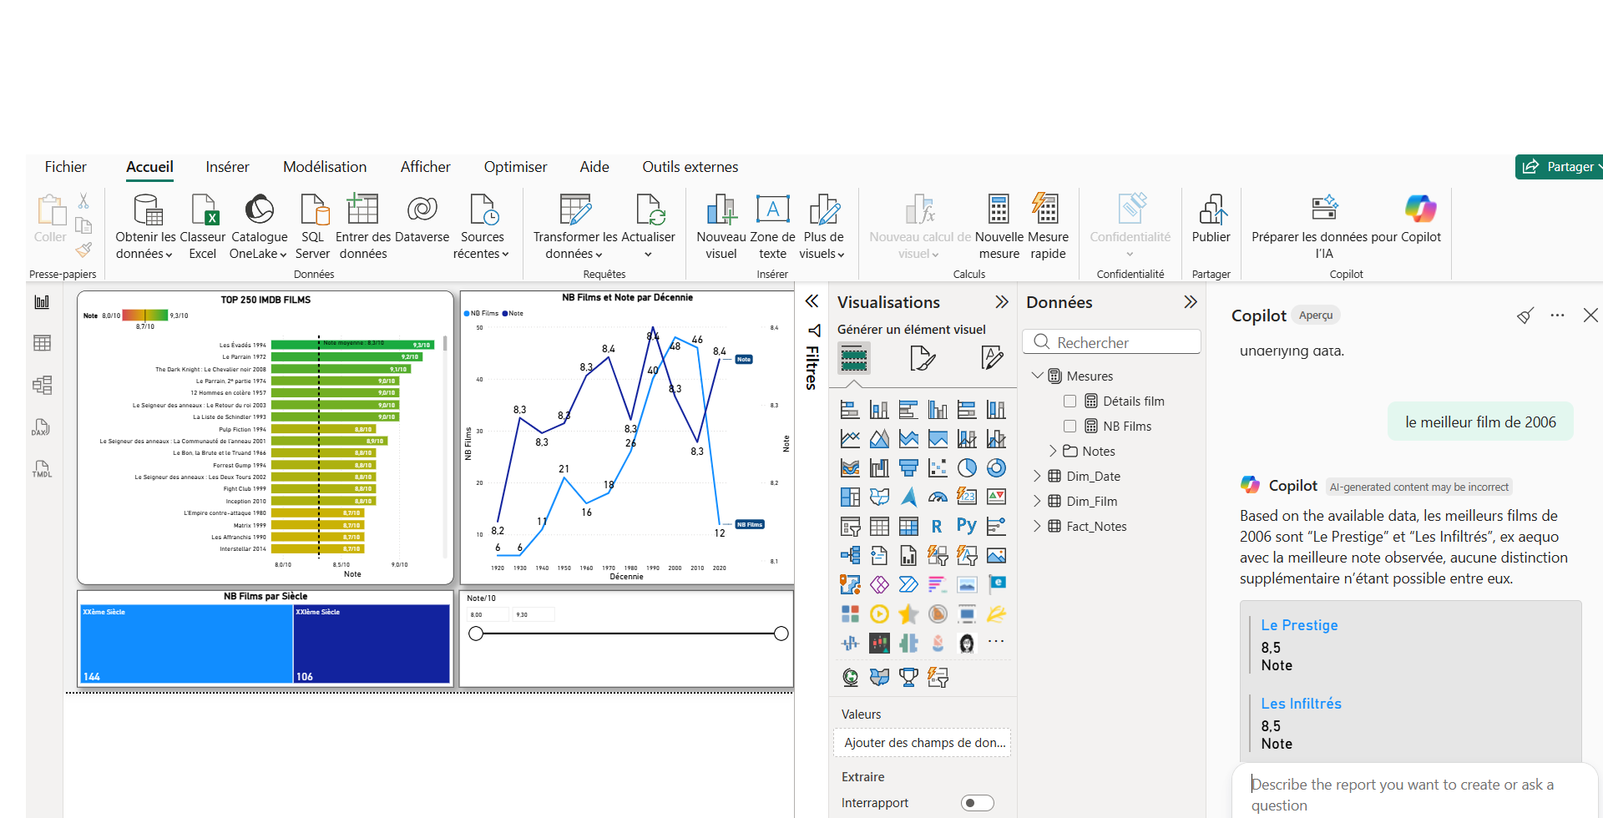The width and height of the screenshot is (1603, 818).
Task: Toggle the Interrapport switch
Action: pos(978,803)
